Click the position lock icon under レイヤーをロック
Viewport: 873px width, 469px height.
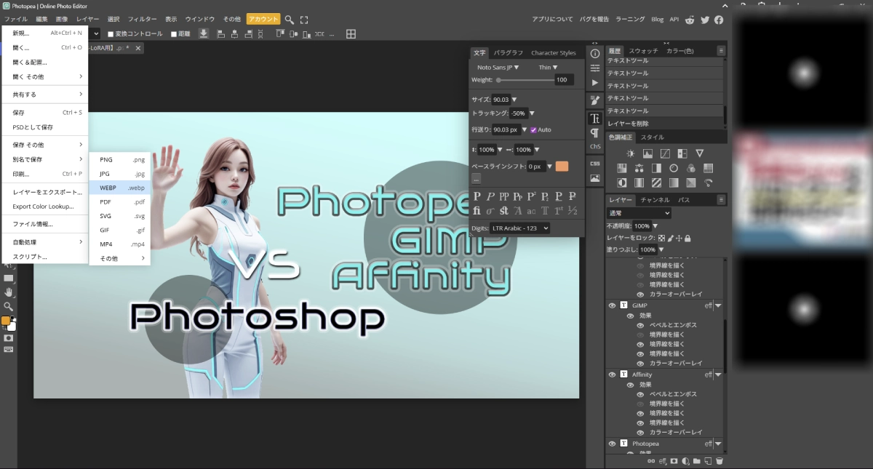pyautogui.click(x=679, y=238)
